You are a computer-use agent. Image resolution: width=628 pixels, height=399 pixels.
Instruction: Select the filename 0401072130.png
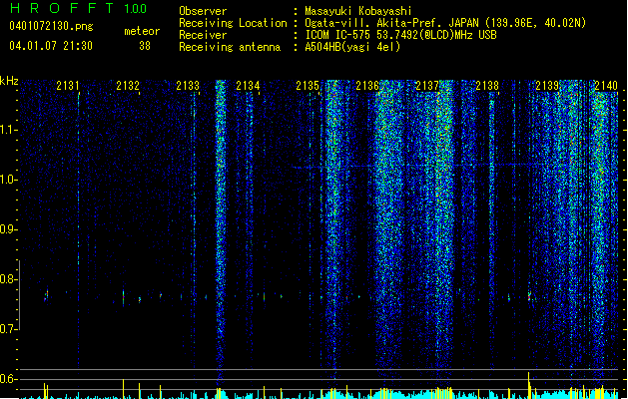[51, 27]
